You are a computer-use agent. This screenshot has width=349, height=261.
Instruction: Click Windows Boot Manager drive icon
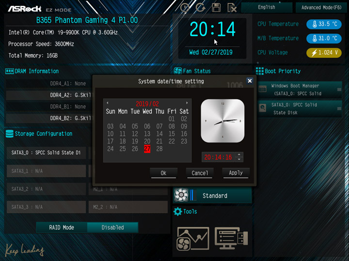(x=263, y=89)
